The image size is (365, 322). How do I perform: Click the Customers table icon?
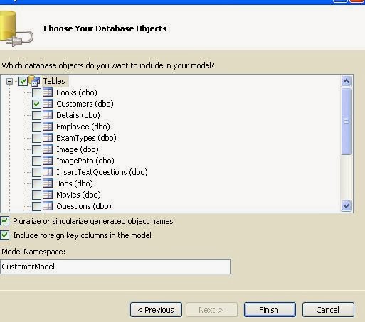(x=48, y=104)
